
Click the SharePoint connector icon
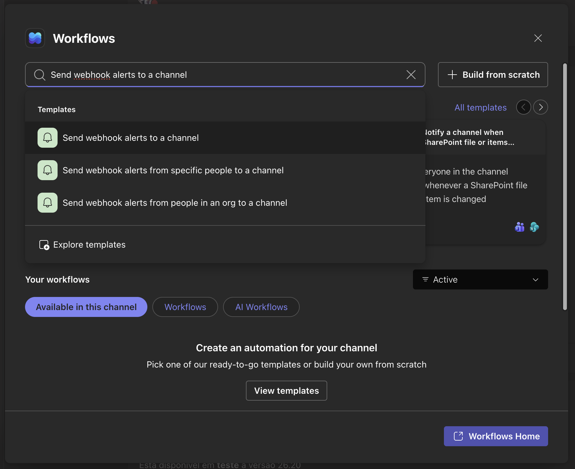click(x=534, y=227)
